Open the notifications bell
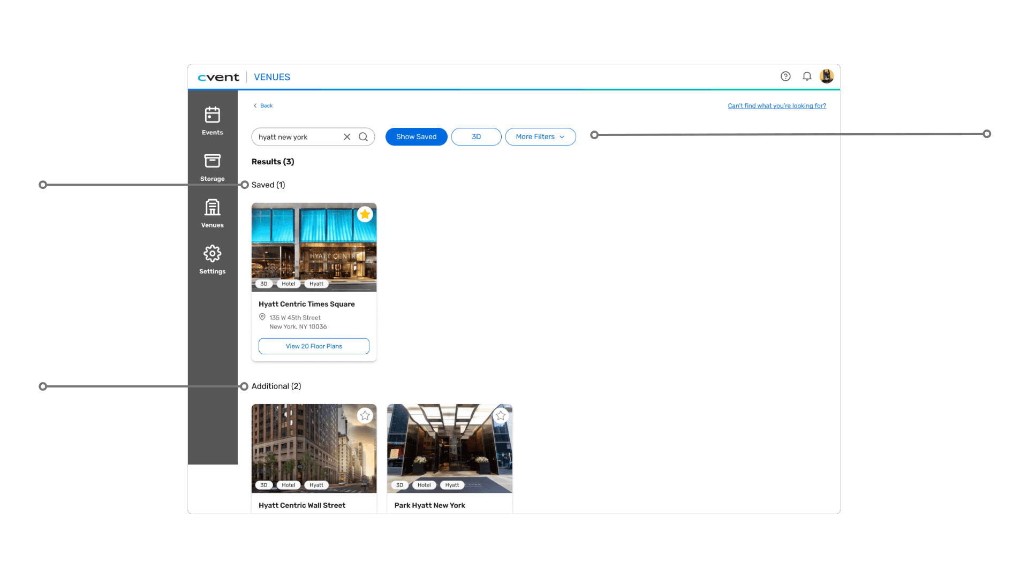The height and width of the screenshot is (578, 1028). [x=807, y=77]
